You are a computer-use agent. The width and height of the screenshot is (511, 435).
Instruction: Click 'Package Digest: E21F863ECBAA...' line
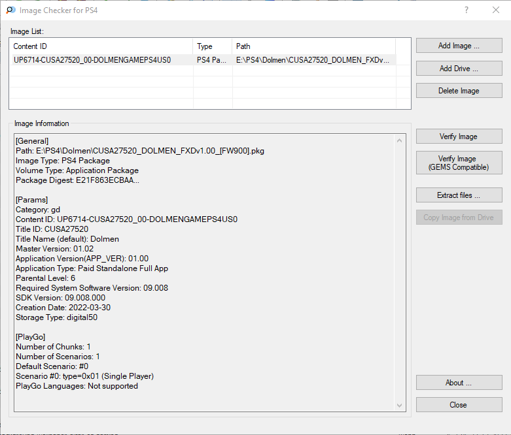pos(77,180)
